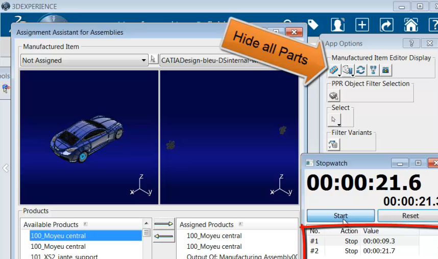The image size is (438, 259).
Task: Click the tree hierarchy structure icon in App Options
Action: (x=373, y=70)
